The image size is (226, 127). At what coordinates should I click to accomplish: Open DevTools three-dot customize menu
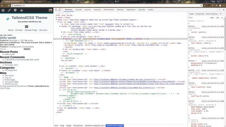coord(220,10)
